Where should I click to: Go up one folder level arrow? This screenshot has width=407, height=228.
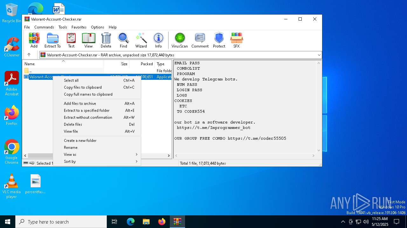pos(29,55)
